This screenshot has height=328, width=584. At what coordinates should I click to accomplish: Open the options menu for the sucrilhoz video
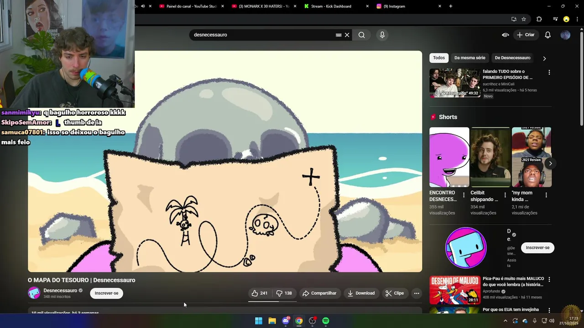(x=549, y=72)
